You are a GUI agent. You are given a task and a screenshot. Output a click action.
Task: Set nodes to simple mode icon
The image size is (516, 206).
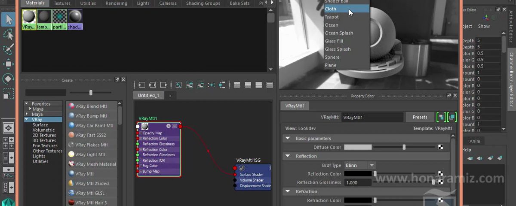[237, 85]
